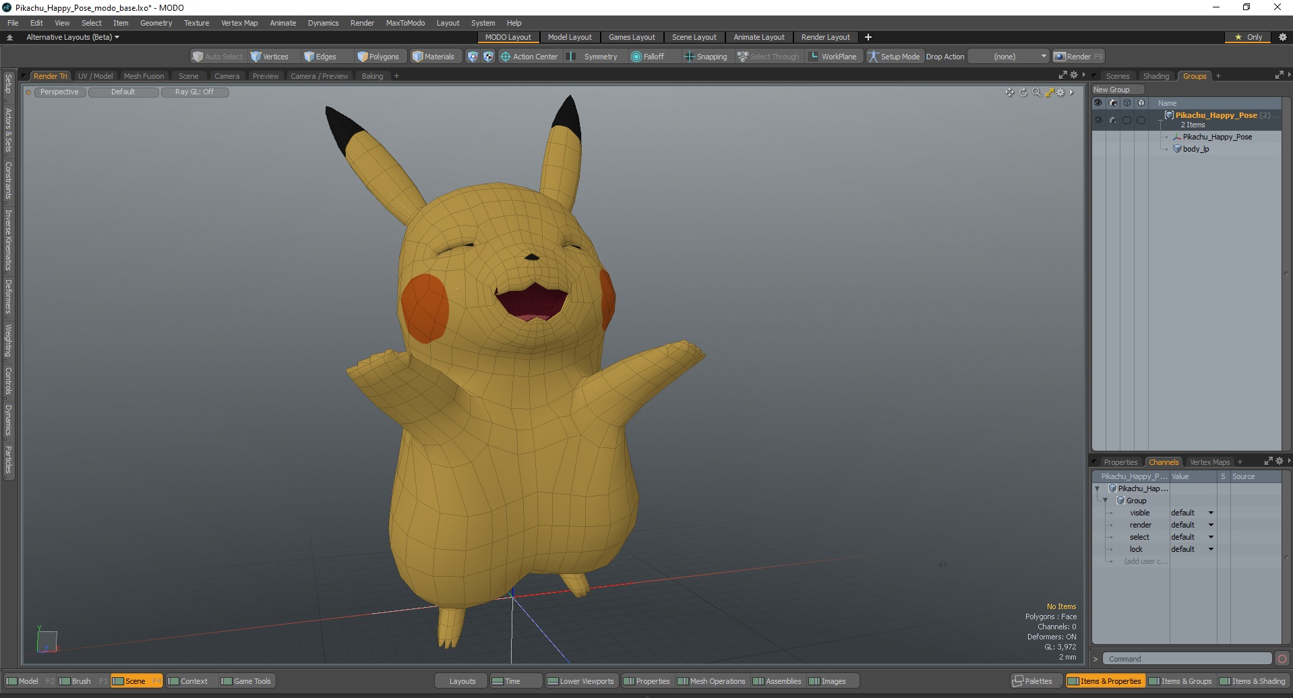This screenshot has height=698, width=1293.
Task: Click the add user channel row
Action: click(x=1145, y=561)
